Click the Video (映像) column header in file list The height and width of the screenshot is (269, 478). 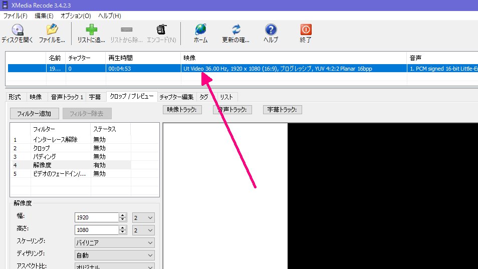[x=294, y=58]
